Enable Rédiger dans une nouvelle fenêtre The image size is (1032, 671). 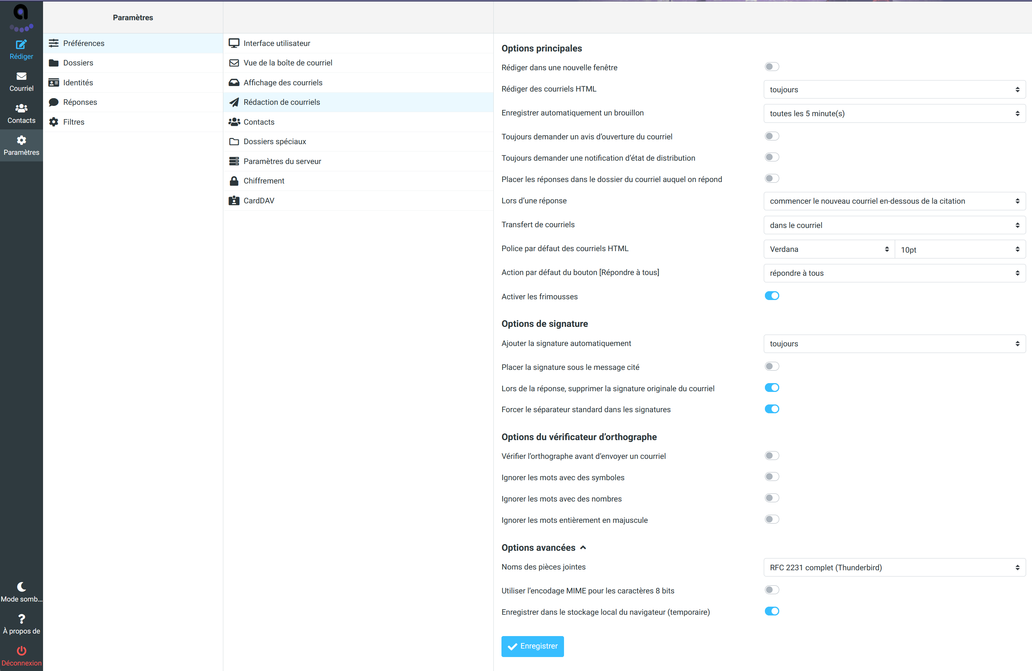point(772,66)
